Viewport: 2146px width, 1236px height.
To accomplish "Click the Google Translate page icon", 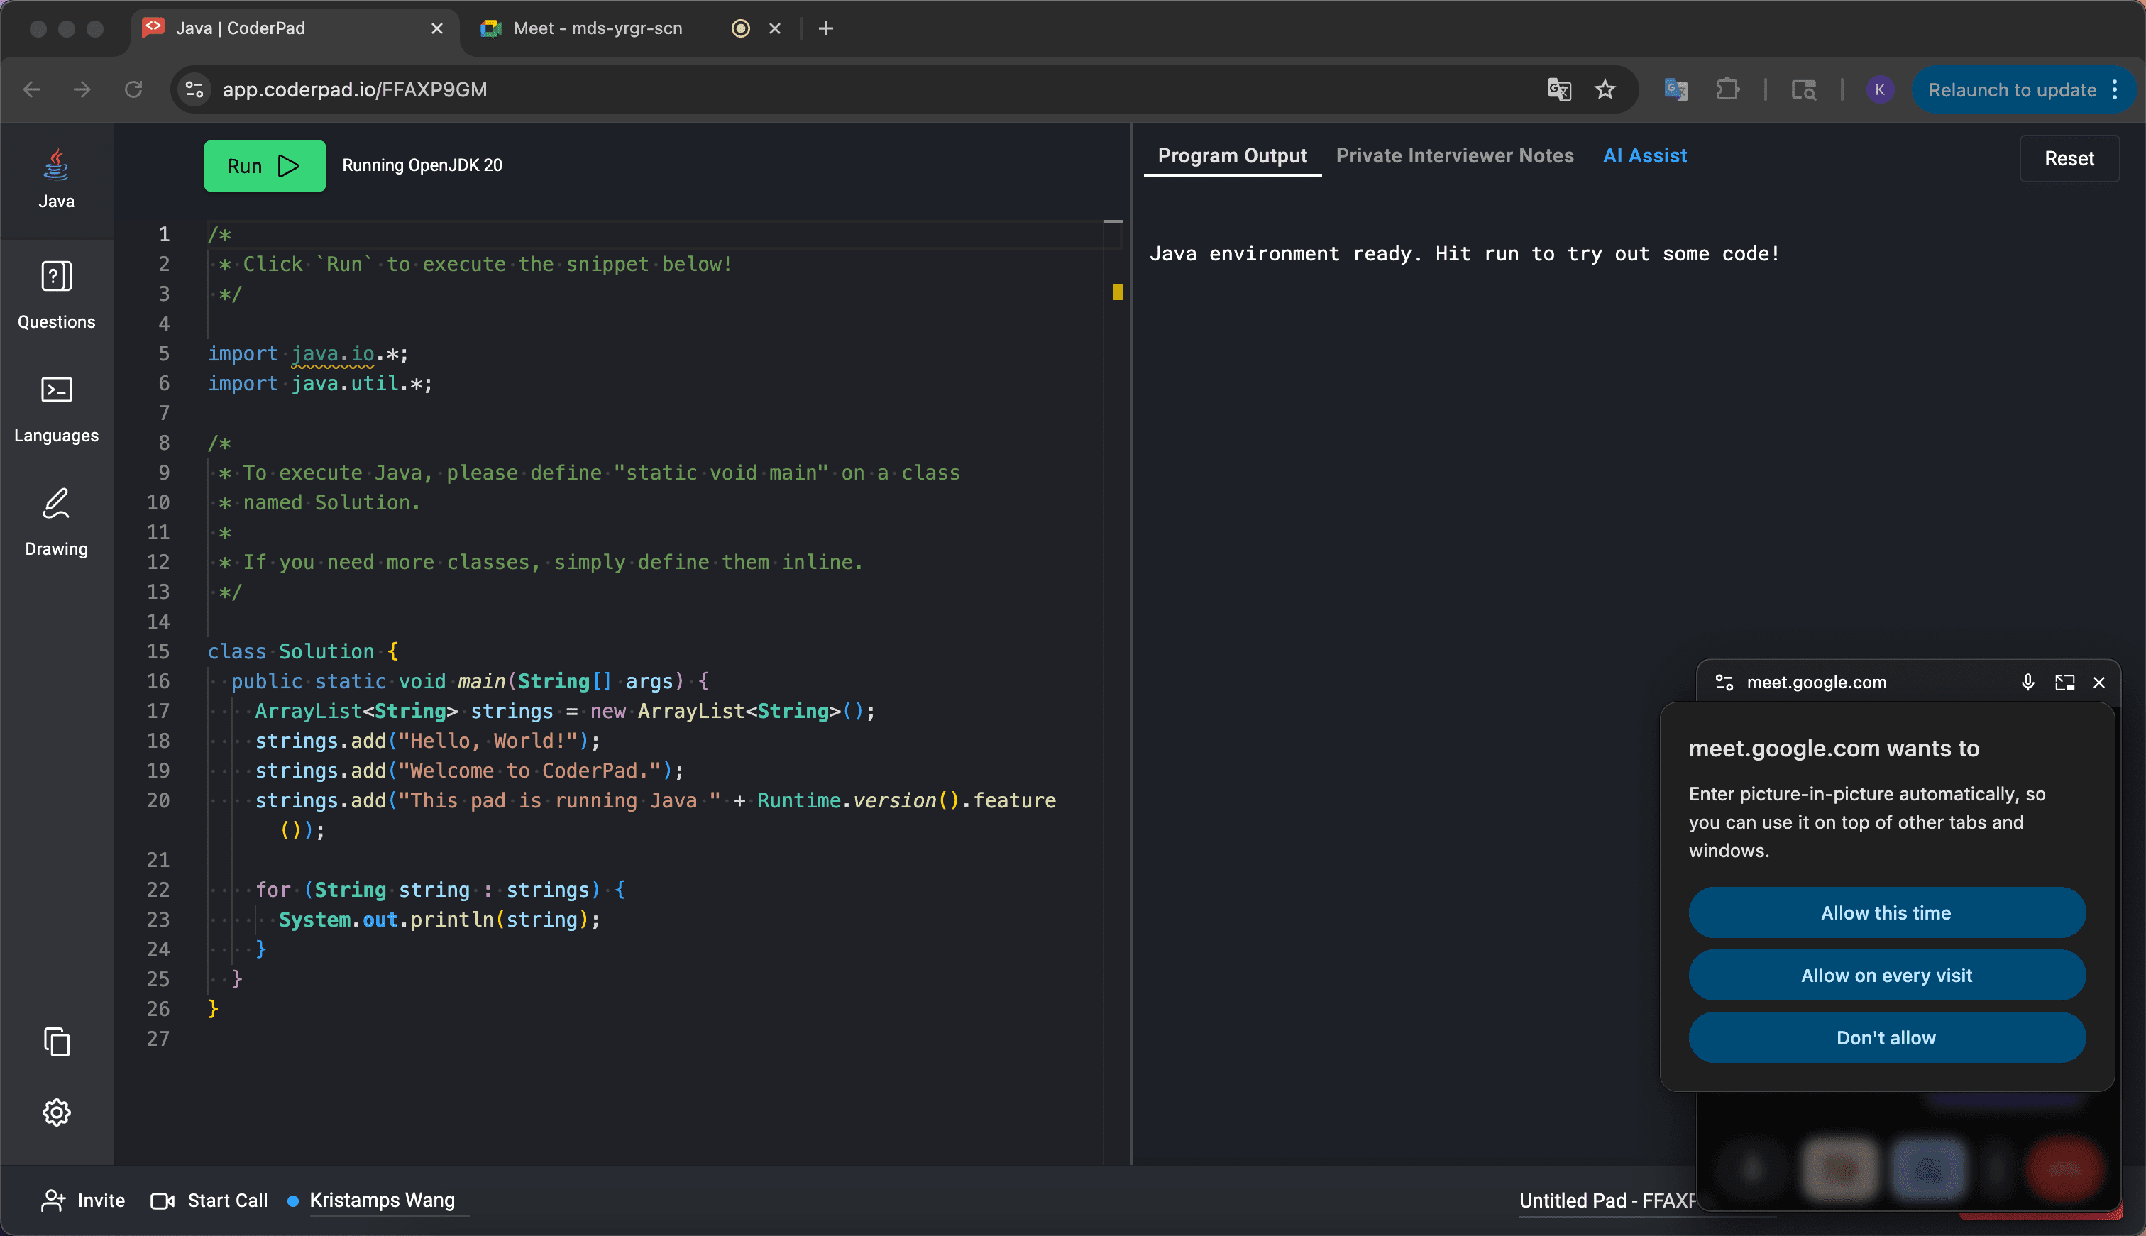I will click(1558, 90).
